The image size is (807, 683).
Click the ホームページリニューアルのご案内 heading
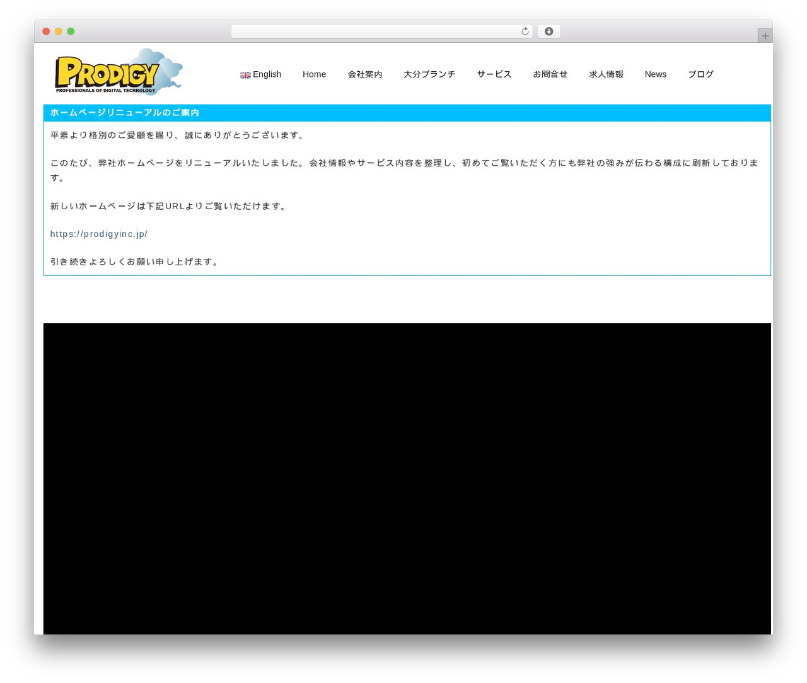tap(125, 113)
